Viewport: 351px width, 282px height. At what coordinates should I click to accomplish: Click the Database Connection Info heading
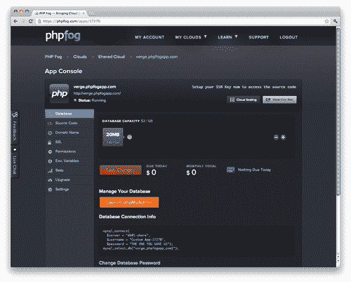(x=127, y=217)
